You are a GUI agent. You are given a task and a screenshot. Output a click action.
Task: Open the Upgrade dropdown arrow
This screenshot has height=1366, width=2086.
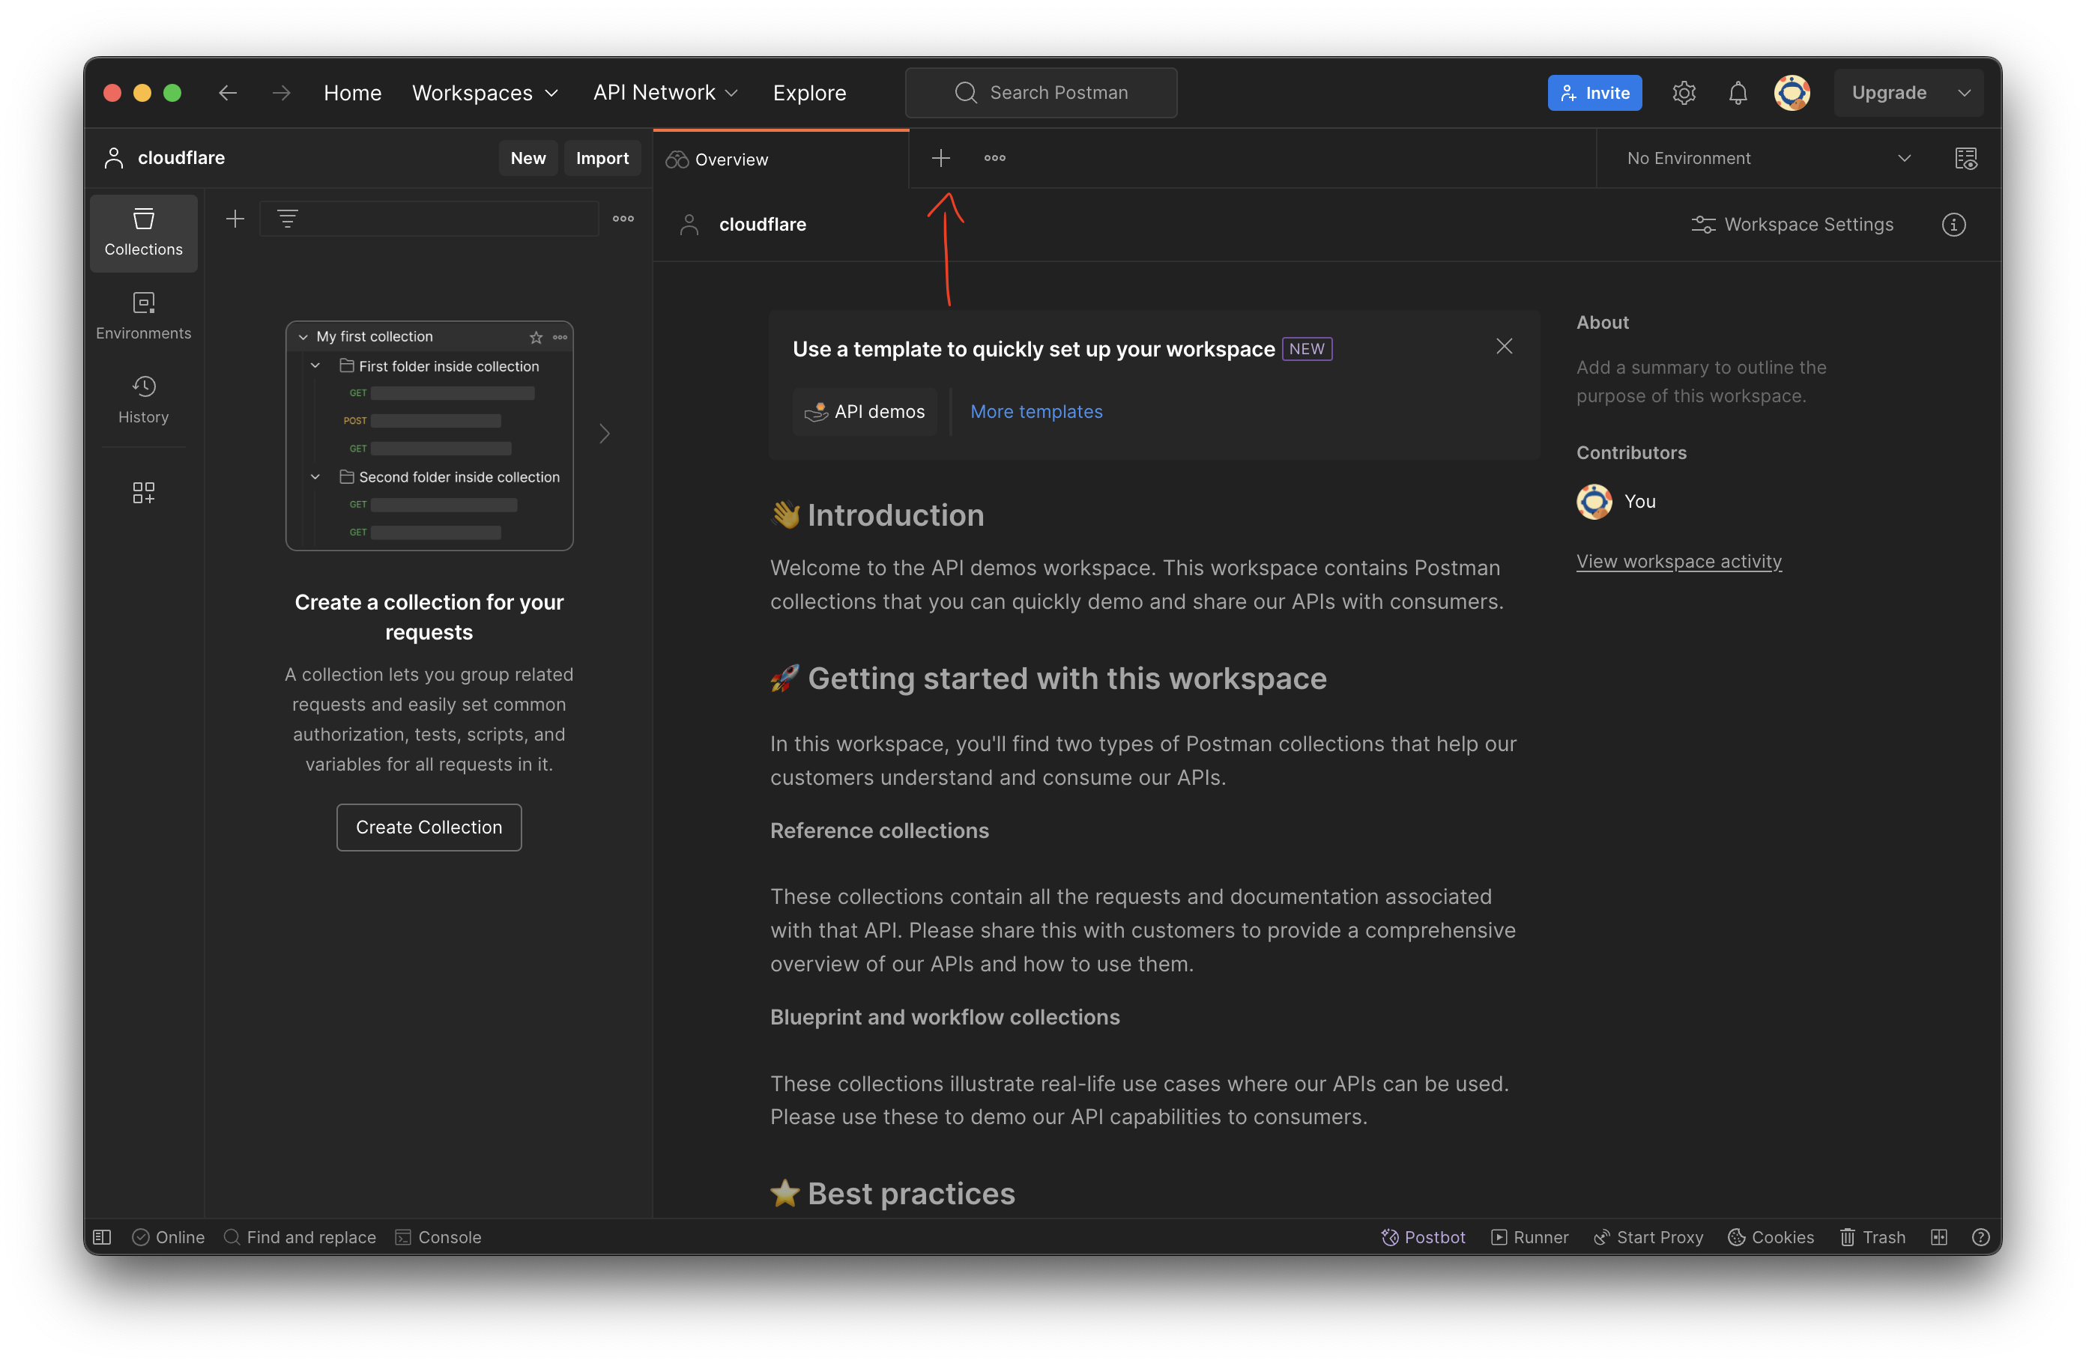coord(1964,93)
